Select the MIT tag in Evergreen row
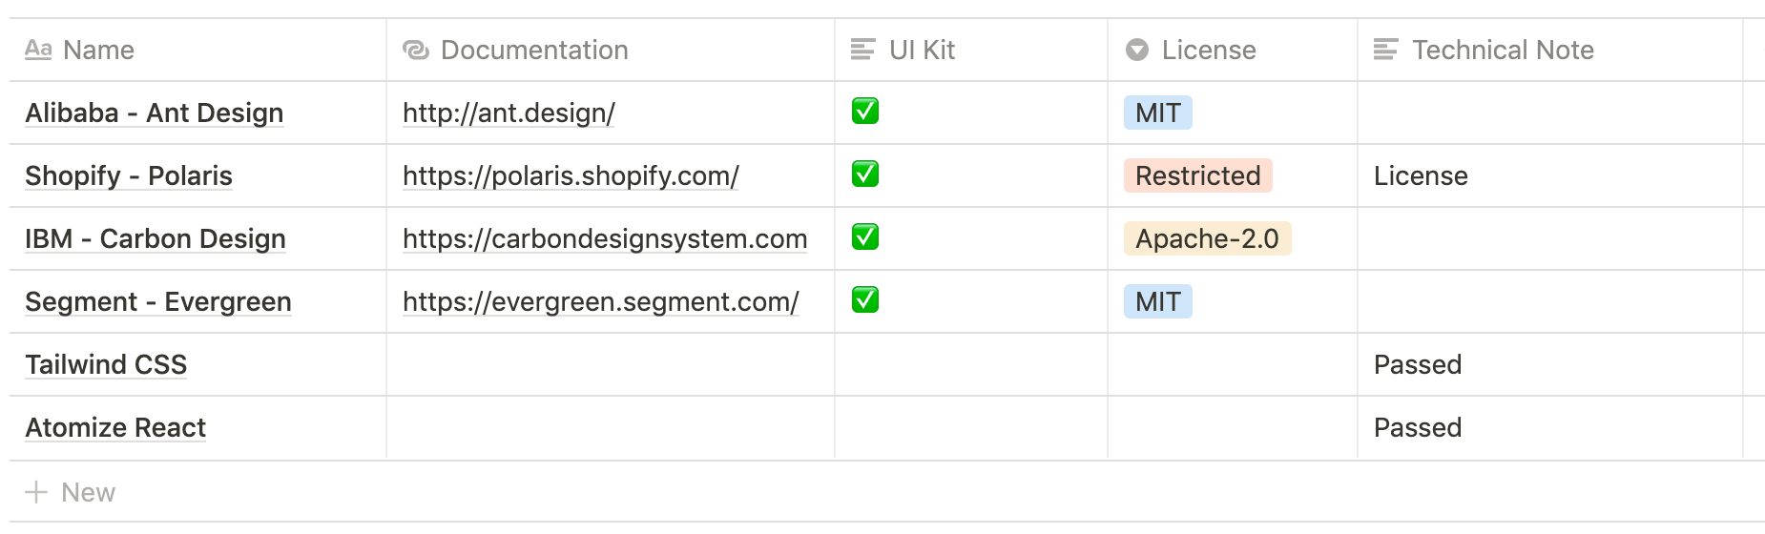 pyautogui.click(x=1157, y=301)
